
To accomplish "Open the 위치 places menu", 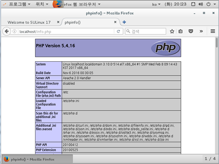I will (42, 4).
